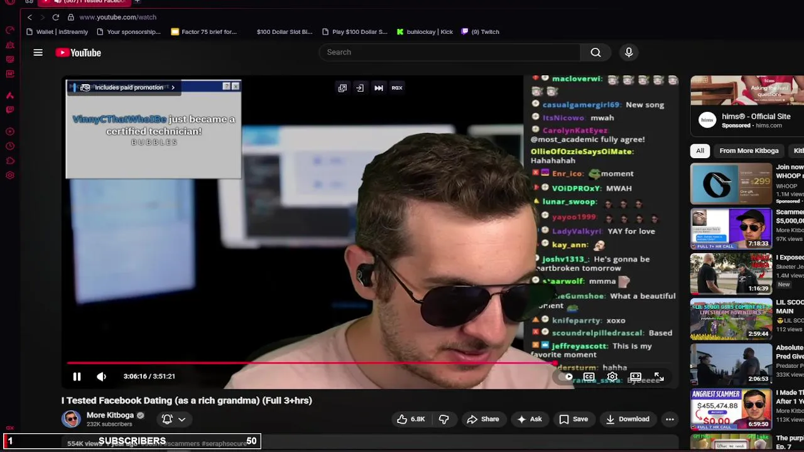Save the video to a playlist
Image resolution: width=804 pixels, height=452 pixels.
tap(573, 419)
